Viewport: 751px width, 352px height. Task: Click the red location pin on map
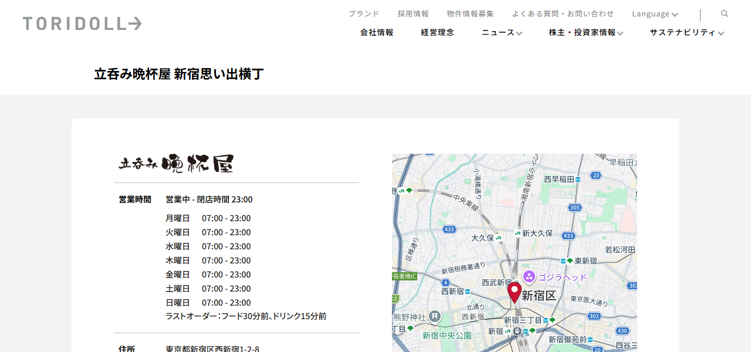(515, 293)
